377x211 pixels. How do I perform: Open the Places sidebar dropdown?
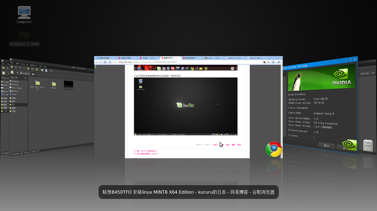click(x=14, y=78)
